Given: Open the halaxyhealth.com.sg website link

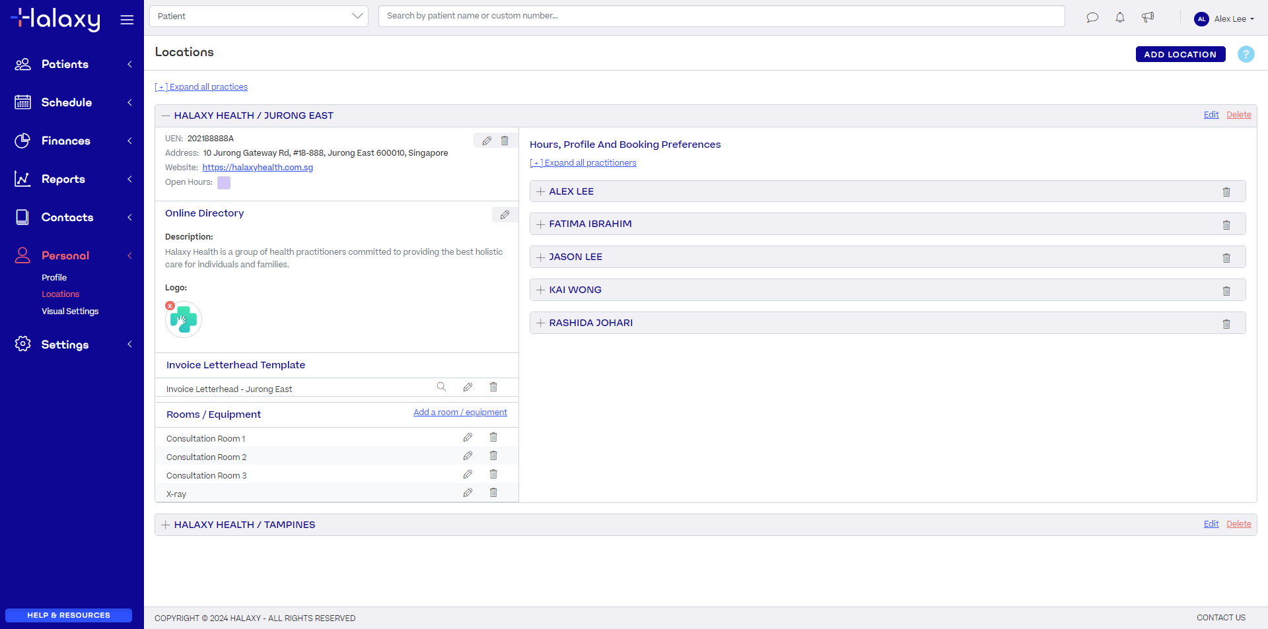Looking at the screenshot, I should coord(258,168).
